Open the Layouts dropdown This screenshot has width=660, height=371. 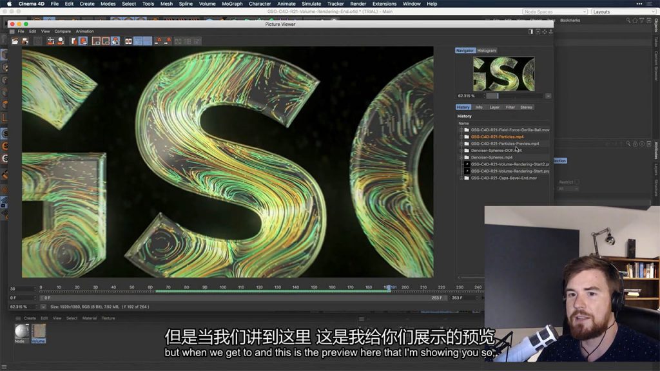point(623,12)
